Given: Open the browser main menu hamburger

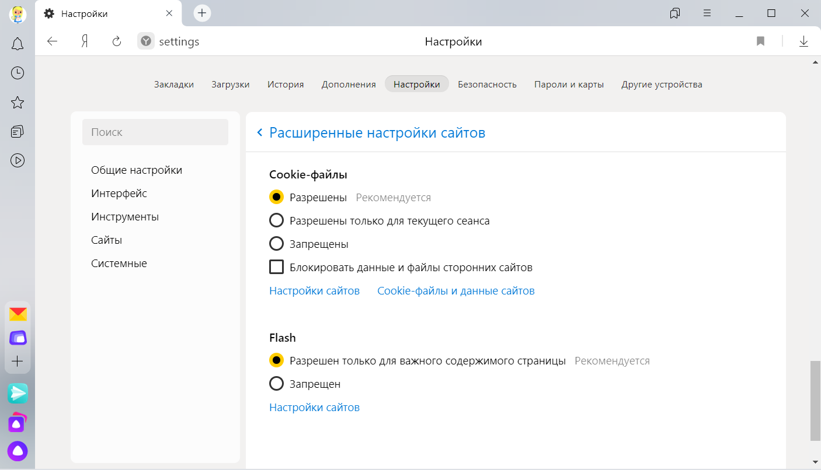Looking at the screenshot, I should pyautogui.click(x=707, y=13).
